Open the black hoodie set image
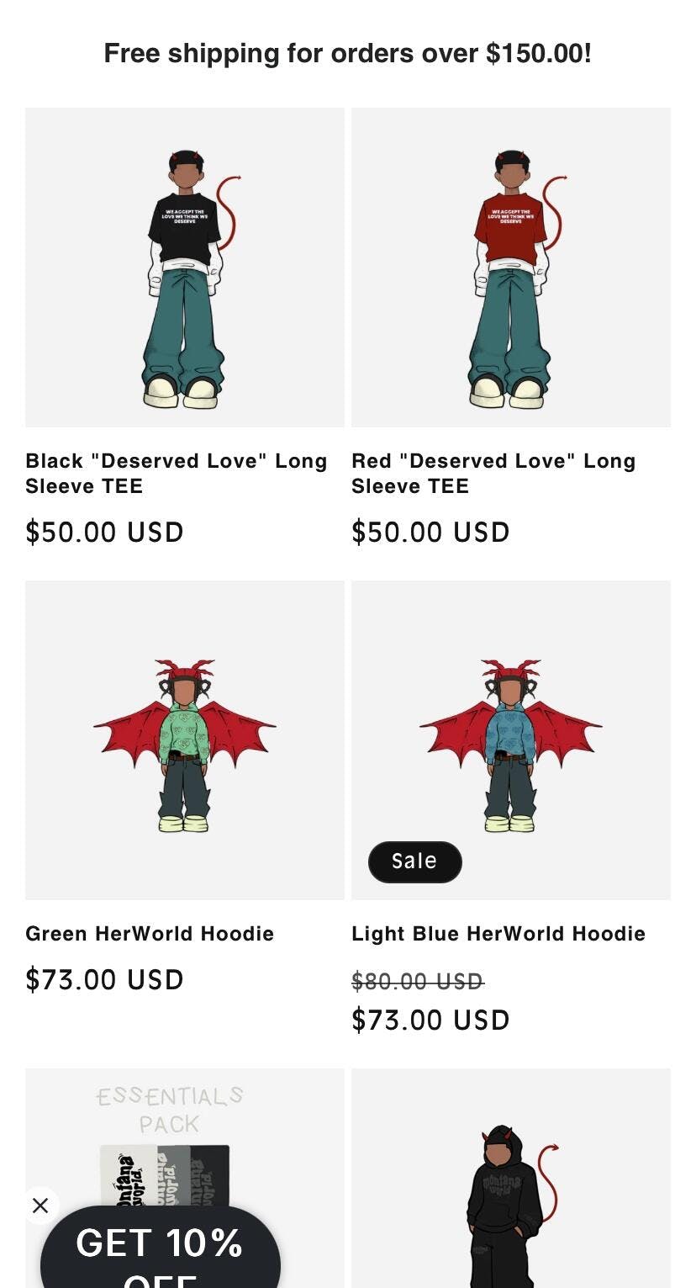The image size is (696, 1288). pyautogui.click(x=511, y=1195)
